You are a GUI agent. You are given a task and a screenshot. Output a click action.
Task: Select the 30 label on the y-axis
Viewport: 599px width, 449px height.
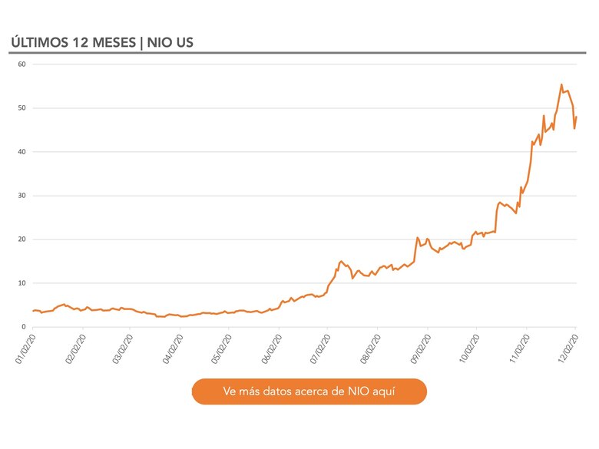click(22, 196)
